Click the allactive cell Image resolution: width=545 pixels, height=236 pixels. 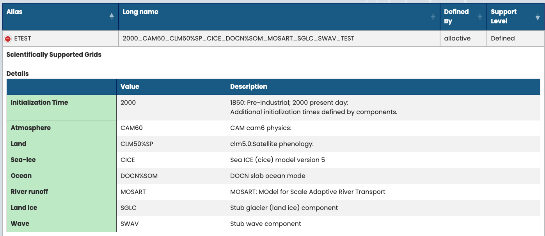pos(457,39)
